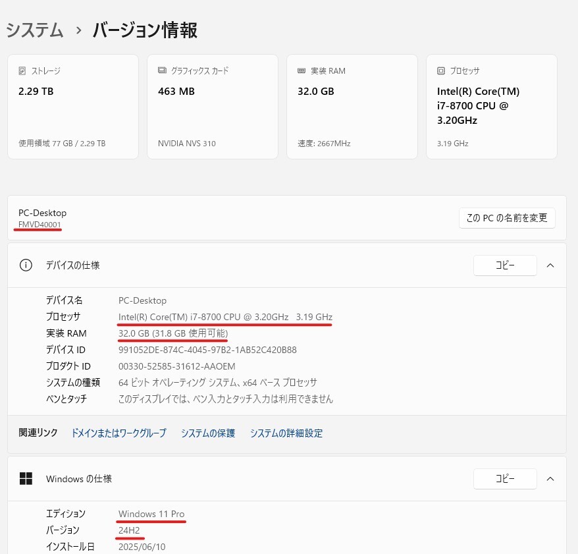Select the 速度: 2667MHz text

click(x=324, y=144)
